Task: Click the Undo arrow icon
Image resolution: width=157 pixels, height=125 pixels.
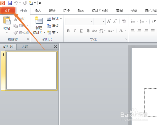Action: click(x=16, y=3)
